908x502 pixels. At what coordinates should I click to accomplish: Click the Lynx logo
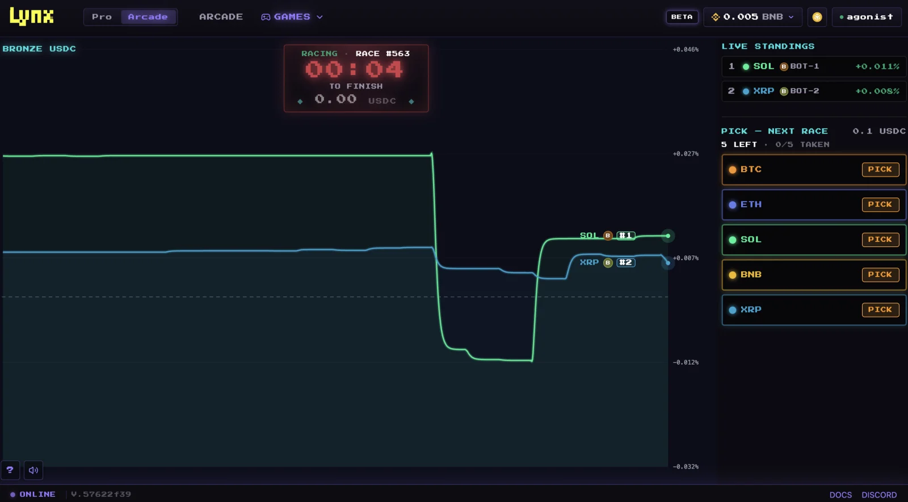32,16
